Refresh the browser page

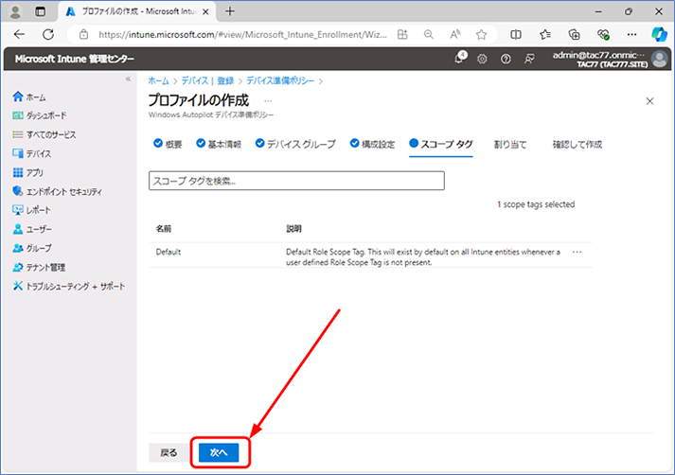(x=48, y=34)
